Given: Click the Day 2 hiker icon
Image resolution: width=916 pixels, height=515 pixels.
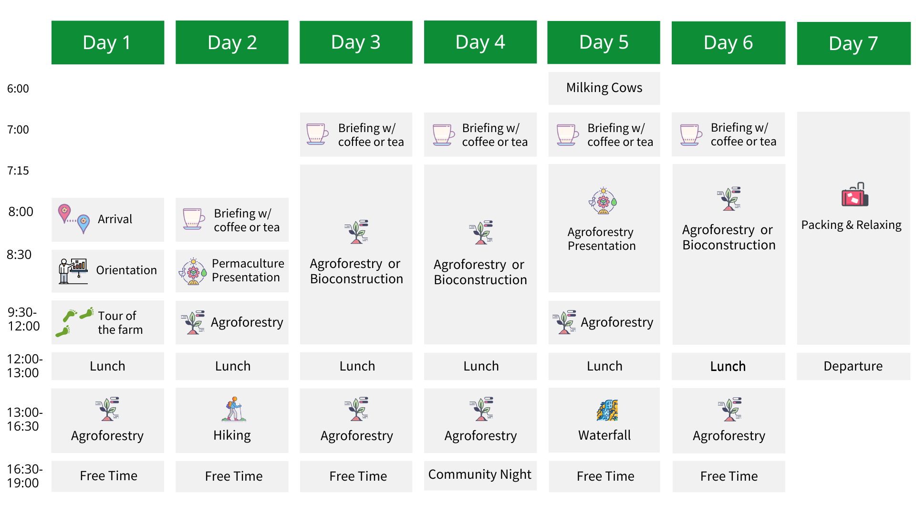Looking at the screenshot, I should click(x=233, y=409).
